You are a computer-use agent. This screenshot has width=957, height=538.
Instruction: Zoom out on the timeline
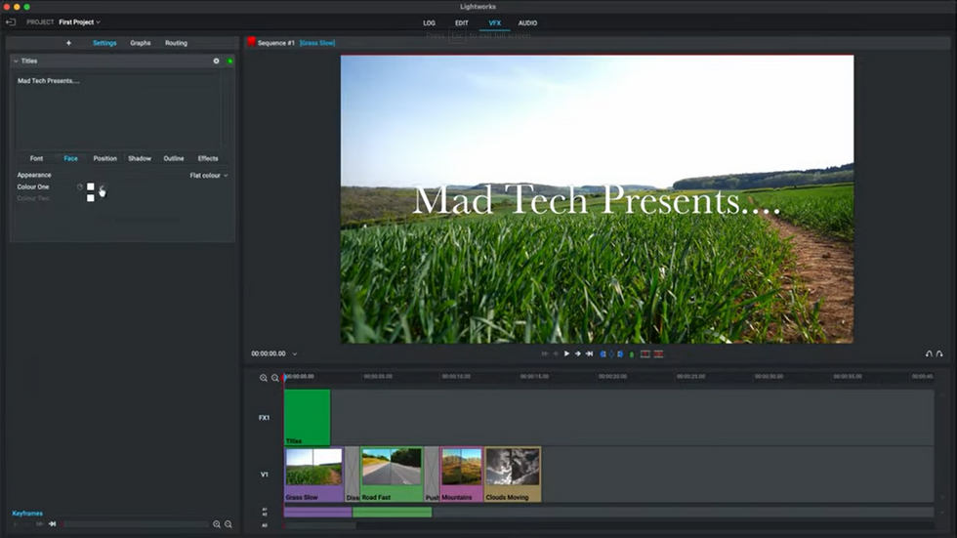(x=275, y=378)
